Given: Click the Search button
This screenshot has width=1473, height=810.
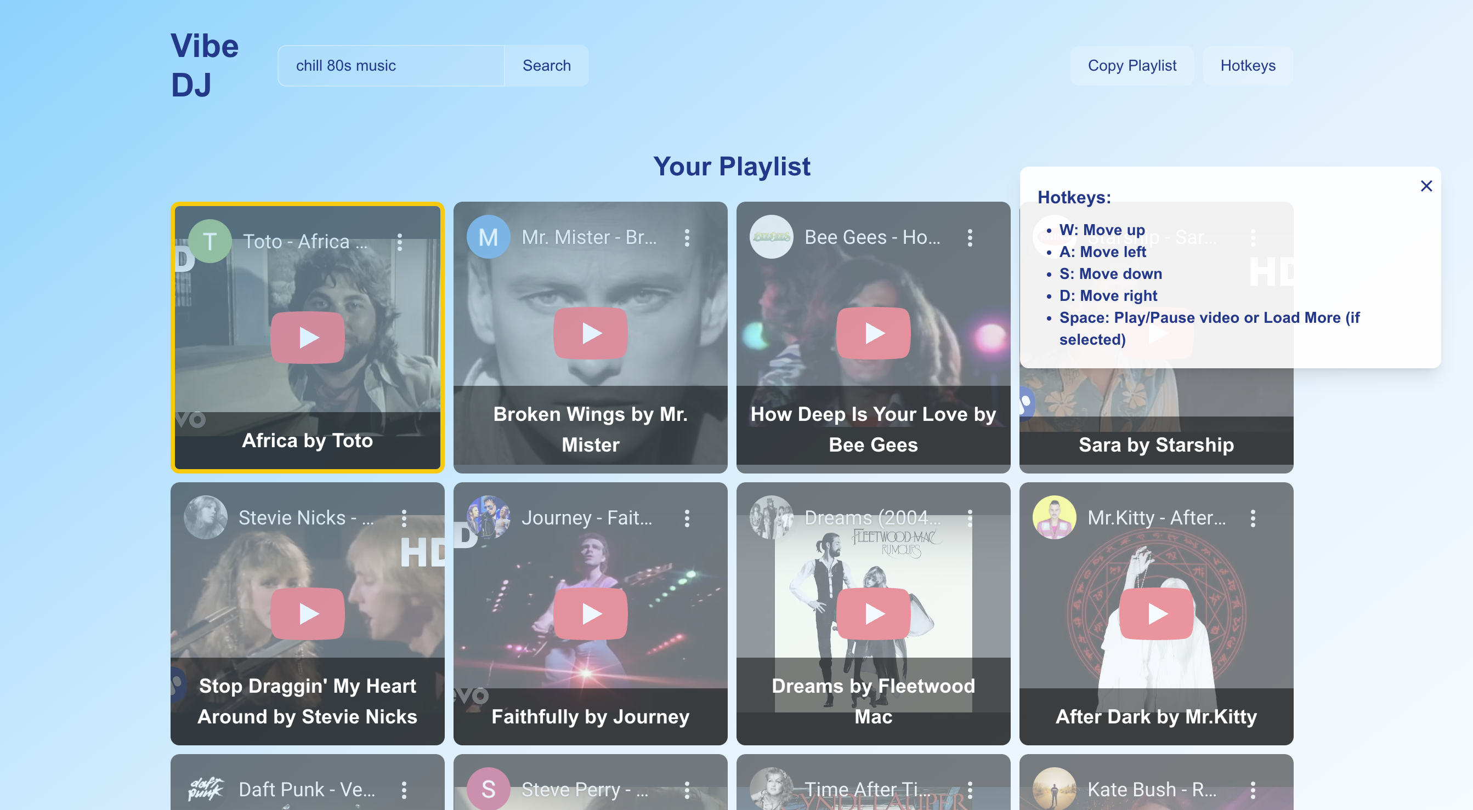Looking at the screenshot, I should click(546, 66).
